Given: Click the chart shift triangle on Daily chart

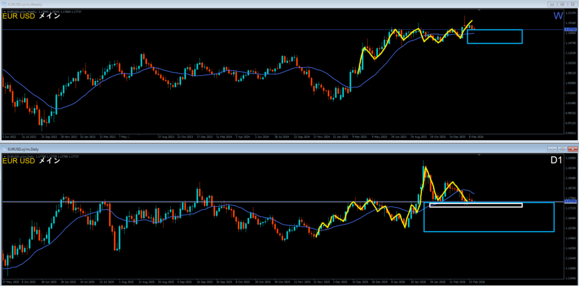Looking at the screenshot, I should coord(479,155).
